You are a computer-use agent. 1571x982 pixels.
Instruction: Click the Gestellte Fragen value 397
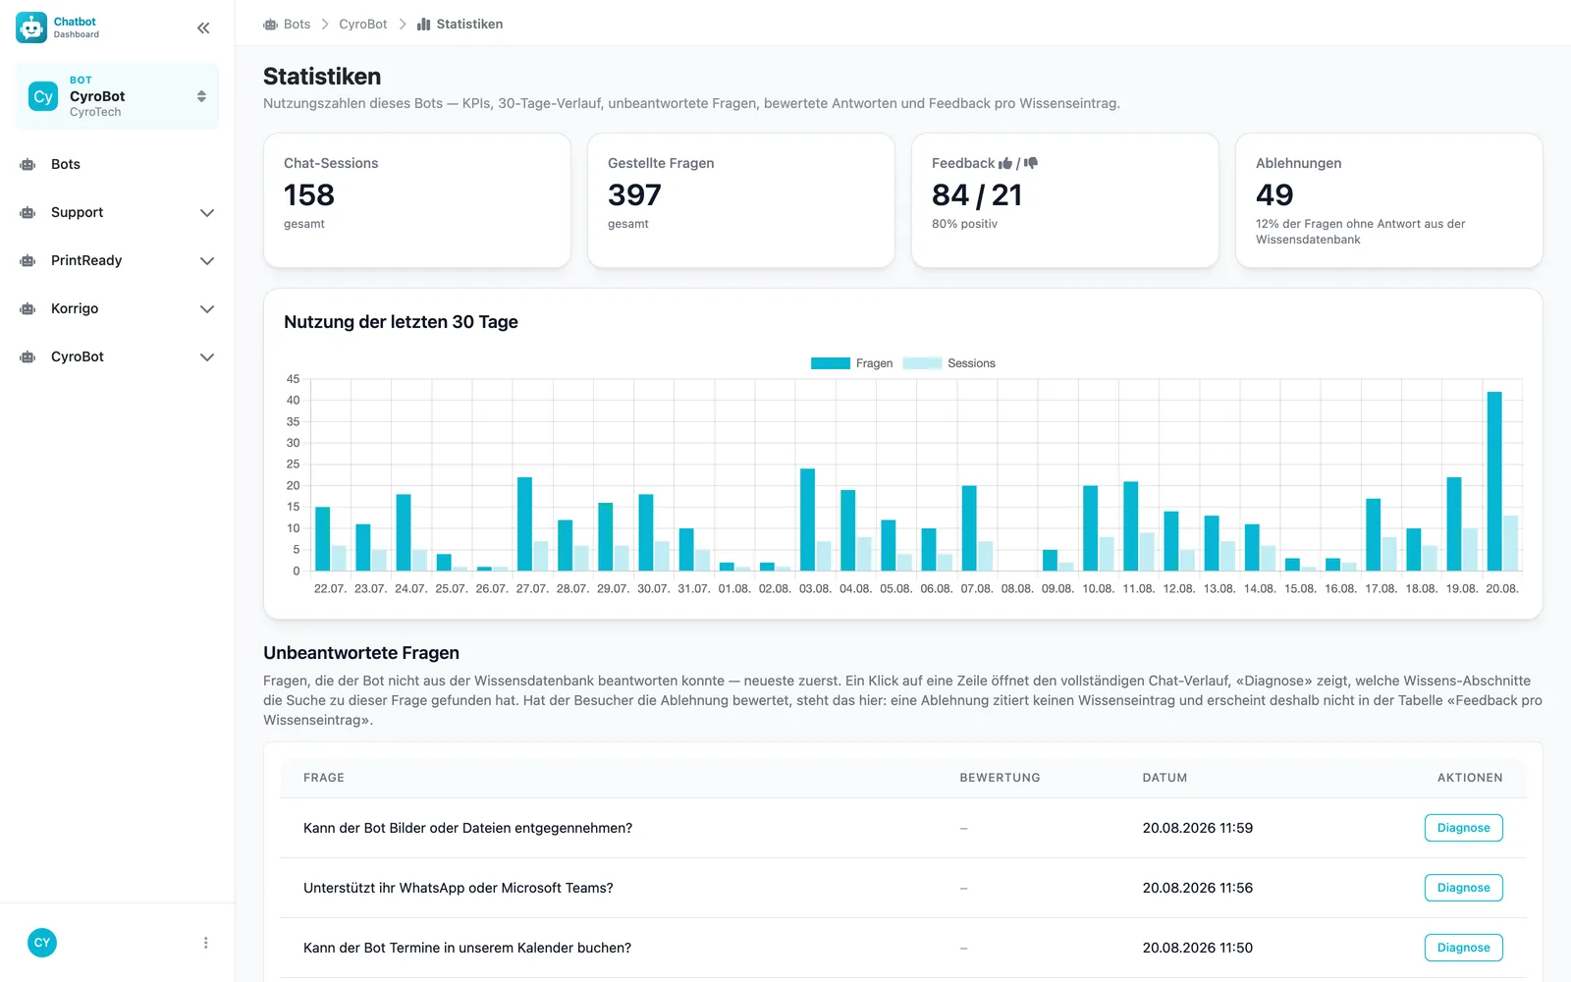(634, 194)
